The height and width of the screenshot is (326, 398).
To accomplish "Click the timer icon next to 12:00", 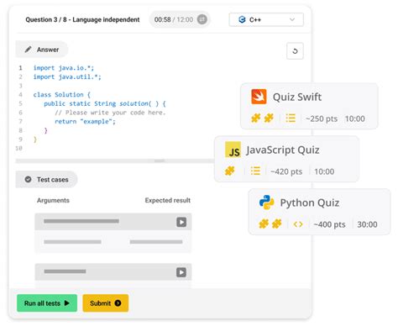I will click(202, 19).
